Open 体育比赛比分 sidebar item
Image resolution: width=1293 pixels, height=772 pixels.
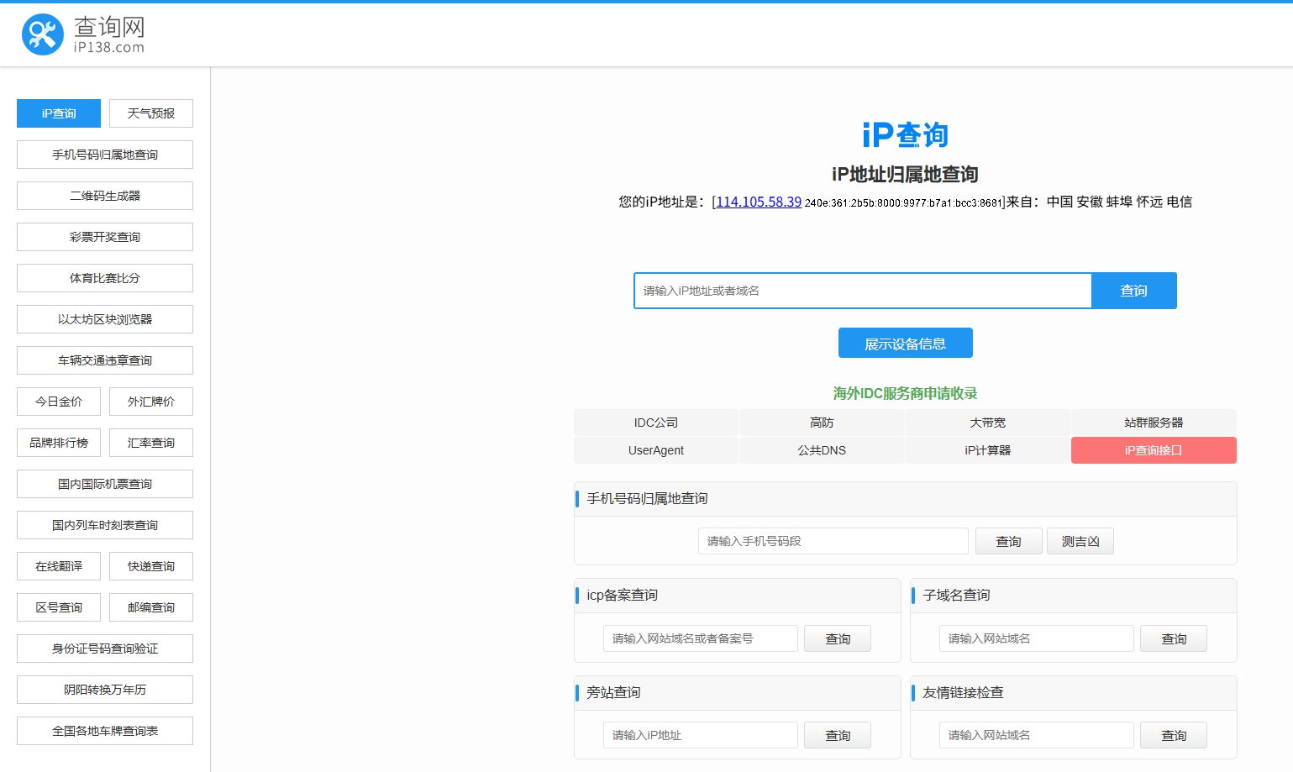[105, 278]
